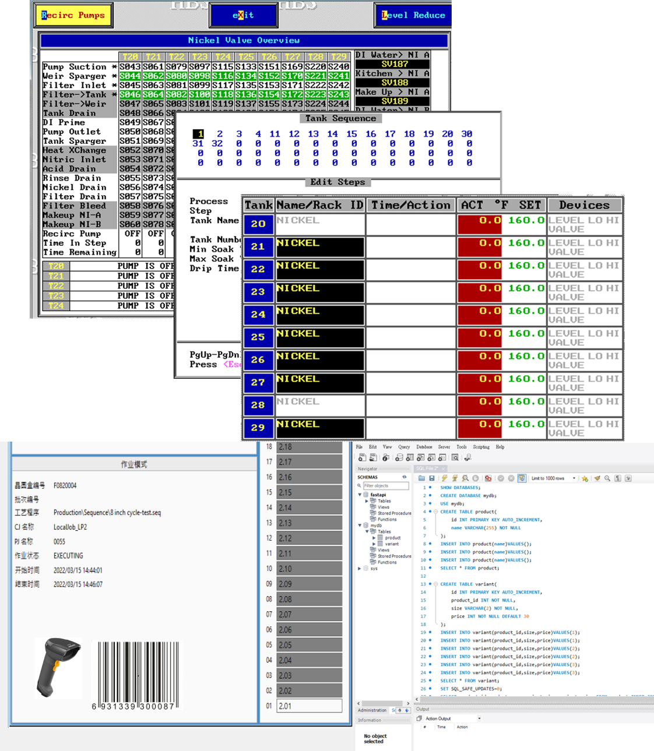Click the toggle invisible characters pilcrow icon
Image resolution: width=654 pixels, height=751 pixels.
click(x=618, y=478)
